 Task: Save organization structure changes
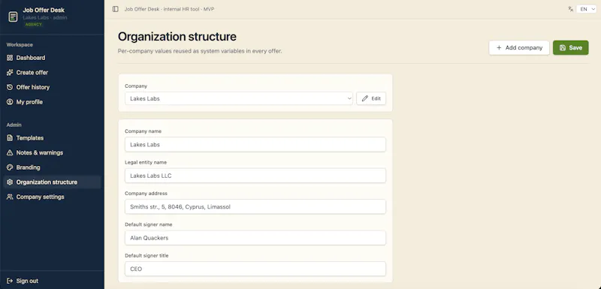(570, 48)
